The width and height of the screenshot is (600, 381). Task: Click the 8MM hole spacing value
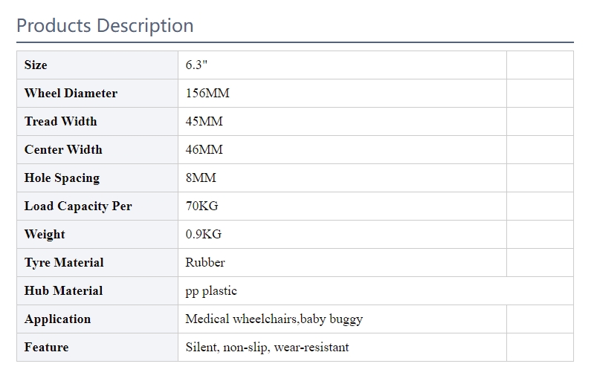[x=201, y=178]
